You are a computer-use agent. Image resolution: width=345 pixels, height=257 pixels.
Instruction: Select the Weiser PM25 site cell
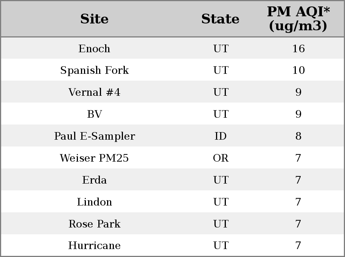click(x=95, y=158)
